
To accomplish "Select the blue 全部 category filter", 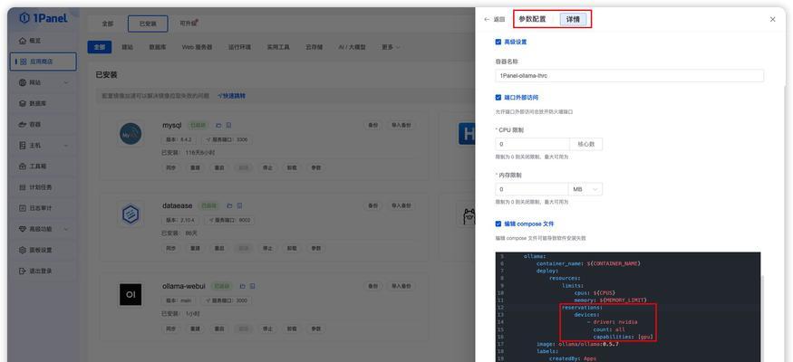I will 99,47.
